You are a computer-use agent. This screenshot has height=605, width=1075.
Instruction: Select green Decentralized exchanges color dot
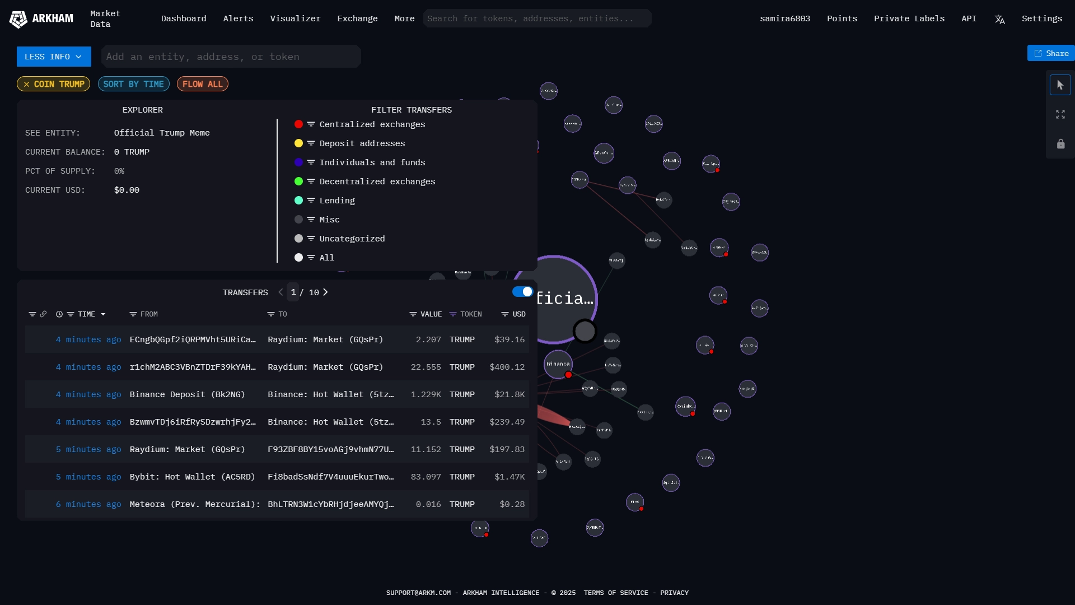[x=298, y=182]
